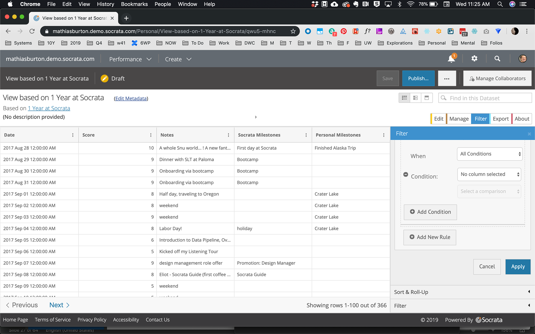Open Chrome three-dot menu
The width and height of the screenshot is (535, 334).
(527, 31)
